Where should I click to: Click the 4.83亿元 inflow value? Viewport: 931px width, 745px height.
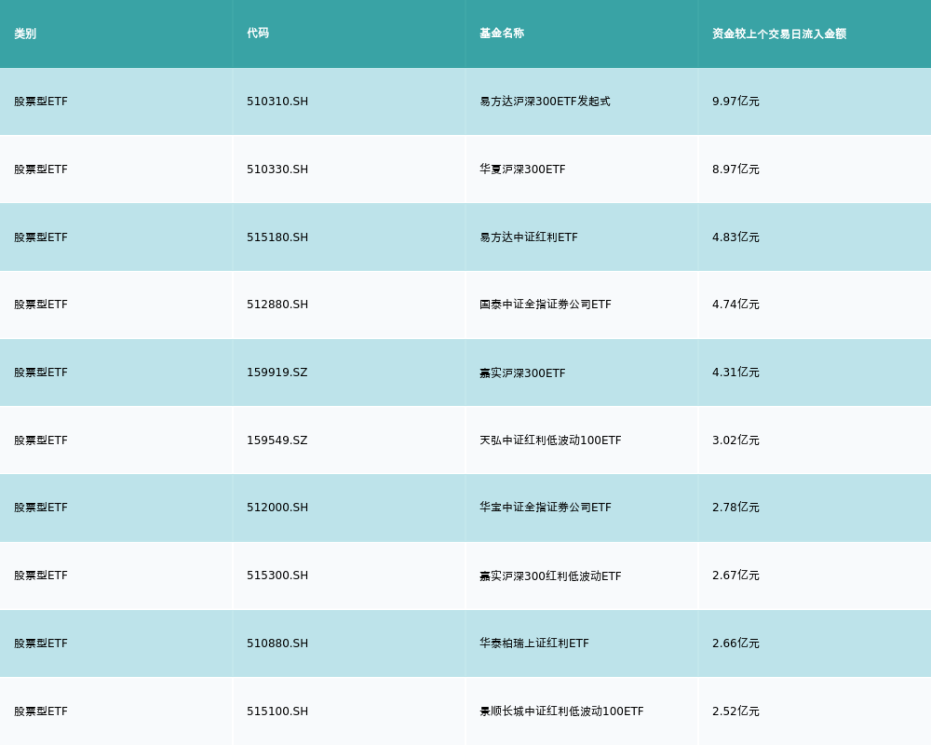click(735, 237)
